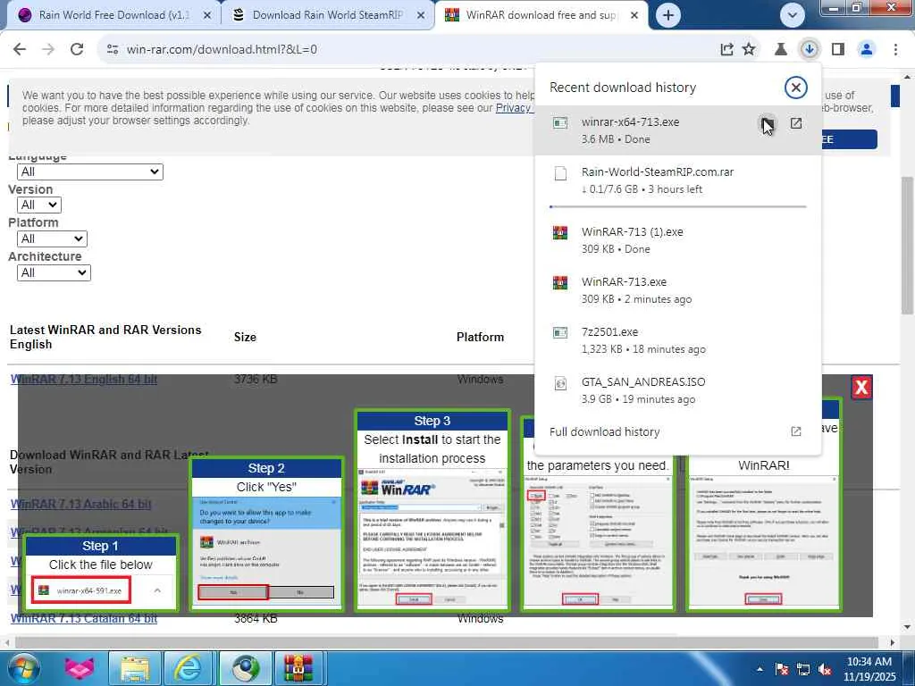
Task: Click the Rain-World-SteamRIP.com.rar download item
Action: [x=677, y=180]
